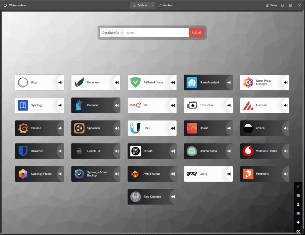Save the web capture with disk icon
The height and width of the screenshot is (235, 305).
click(x=290, y=5)
